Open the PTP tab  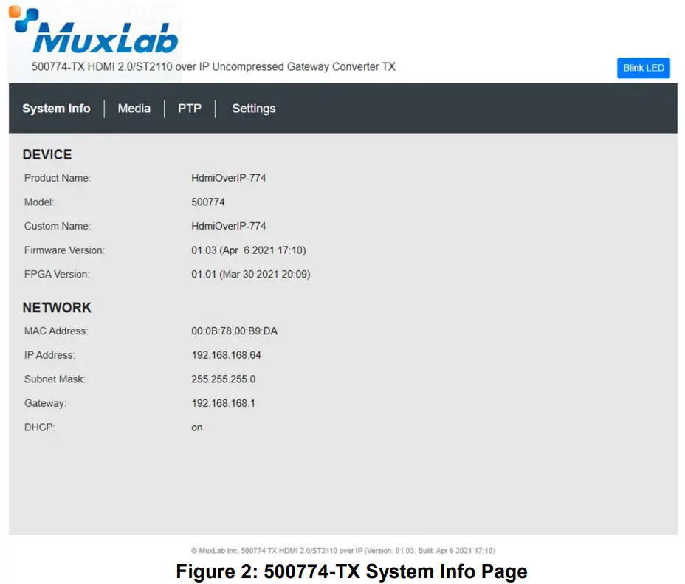(190, 108)
